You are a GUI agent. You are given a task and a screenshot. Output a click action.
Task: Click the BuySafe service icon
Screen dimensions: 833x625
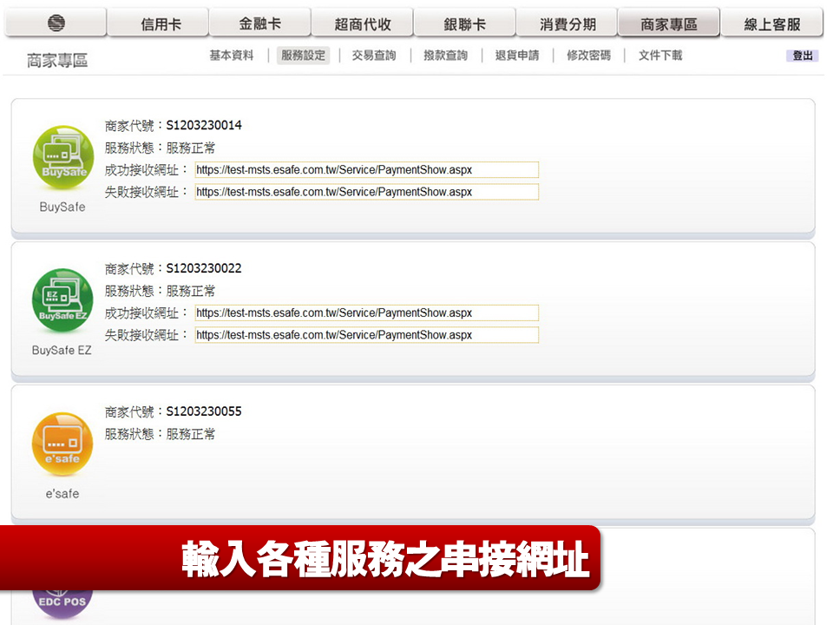click(x=62, y=156)
